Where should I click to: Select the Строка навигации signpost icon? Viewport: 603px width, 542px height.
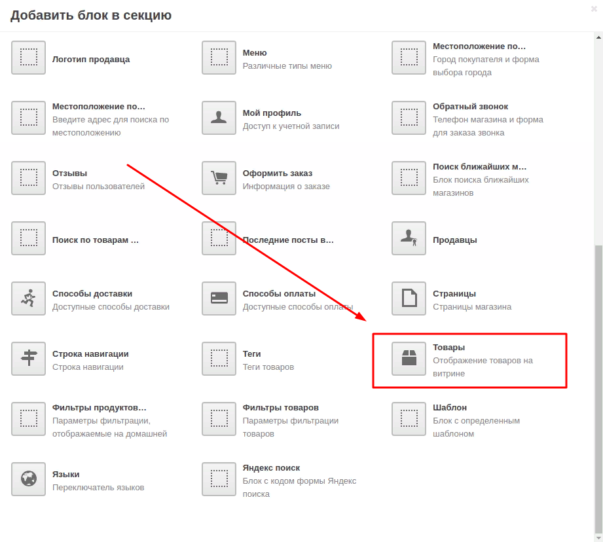[x=28, y=359]
